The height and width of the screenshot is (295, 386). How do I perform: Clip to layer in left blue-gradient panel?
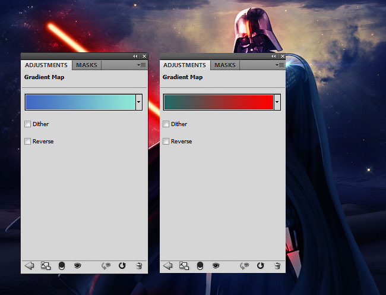(62, 266)
